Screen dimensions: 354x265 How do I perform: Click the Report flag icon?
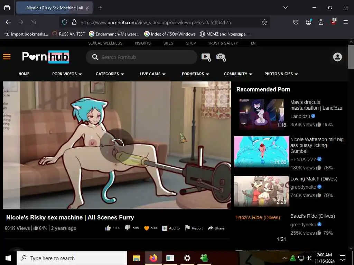coord(187,228)
